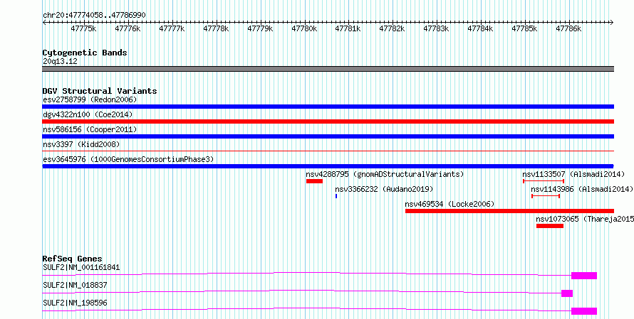Click the chr20:47774058..47786990 coordinate label

pyautogui.click(x=94, y=15)
